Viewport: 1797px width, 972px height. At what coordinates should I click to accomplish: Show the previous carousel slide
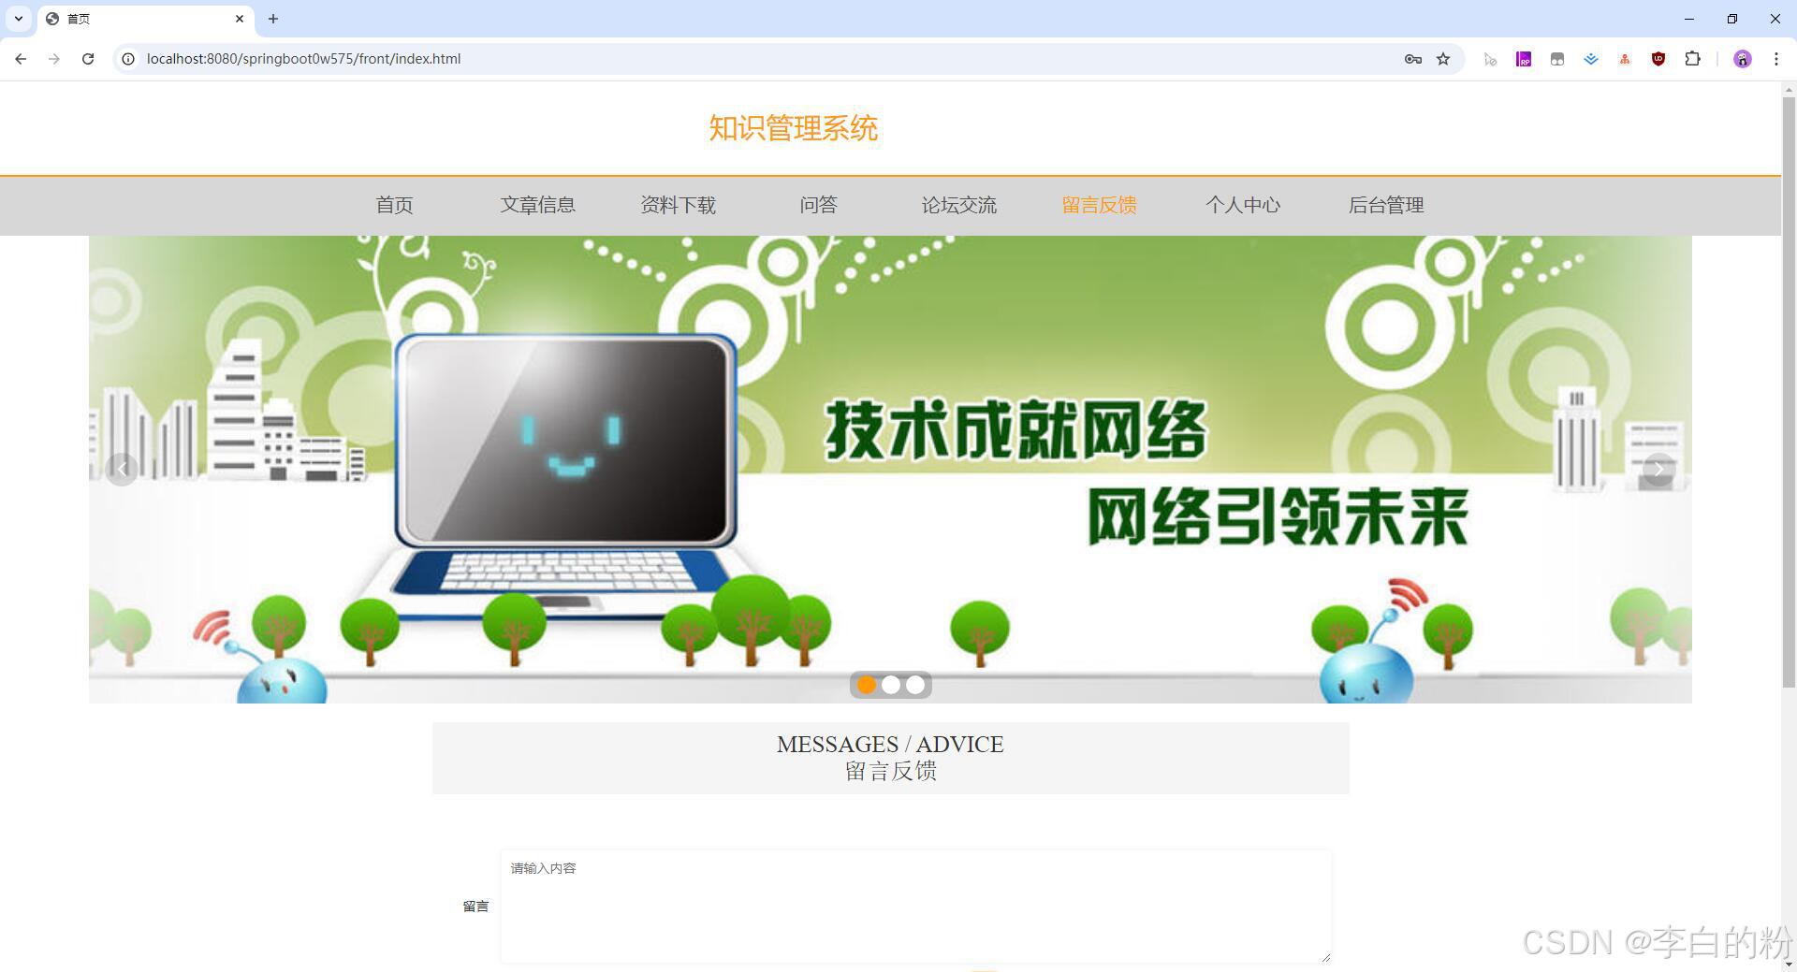122,469
